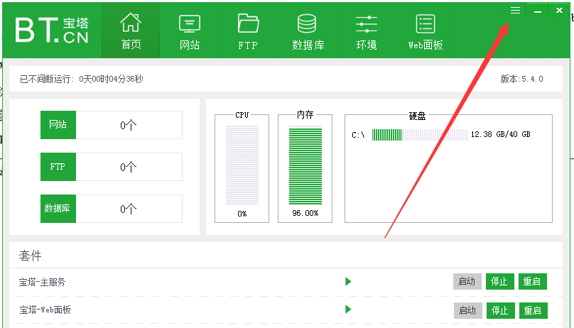
Task: Click the green 网站 count tile
Action: pyautogui.click(x=58, y=125)
